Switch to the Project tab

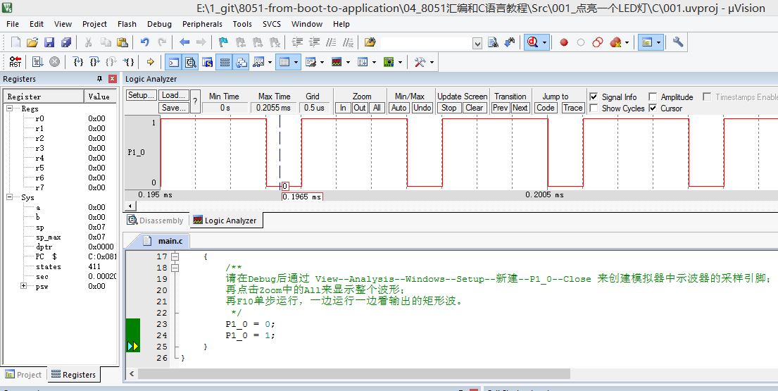coord(24,375)
